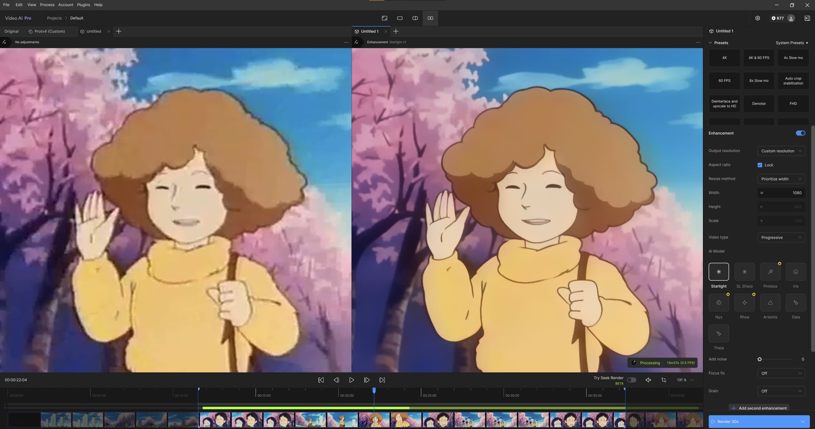The height and width of the screenshot is (429, 815).
Task: Switch to the Protv4 (Custom) tab
Action: [x=49, y=31]
